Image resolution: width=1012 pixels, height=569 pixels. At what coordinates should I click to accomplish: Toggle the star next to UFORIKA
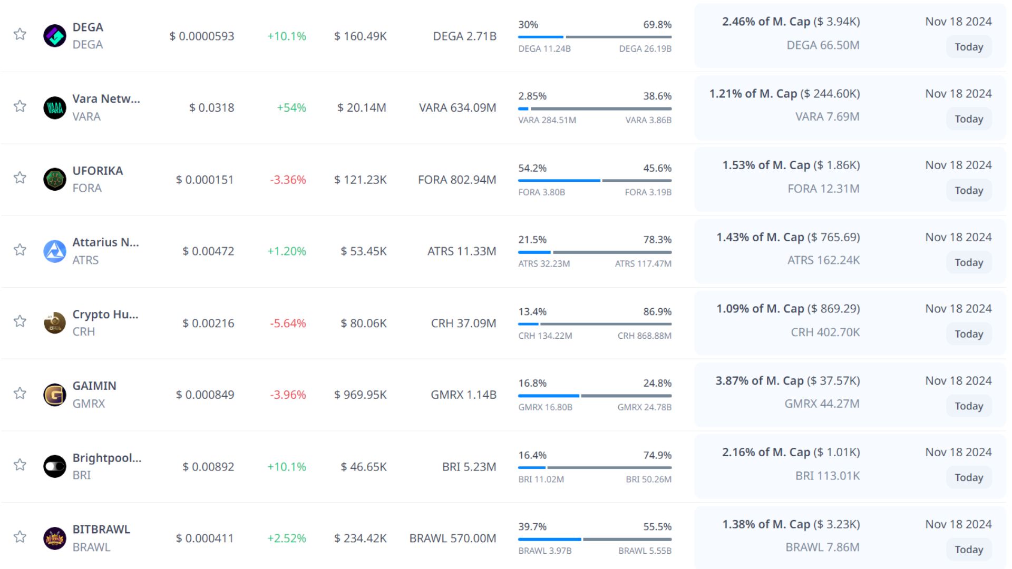(20, 178)
